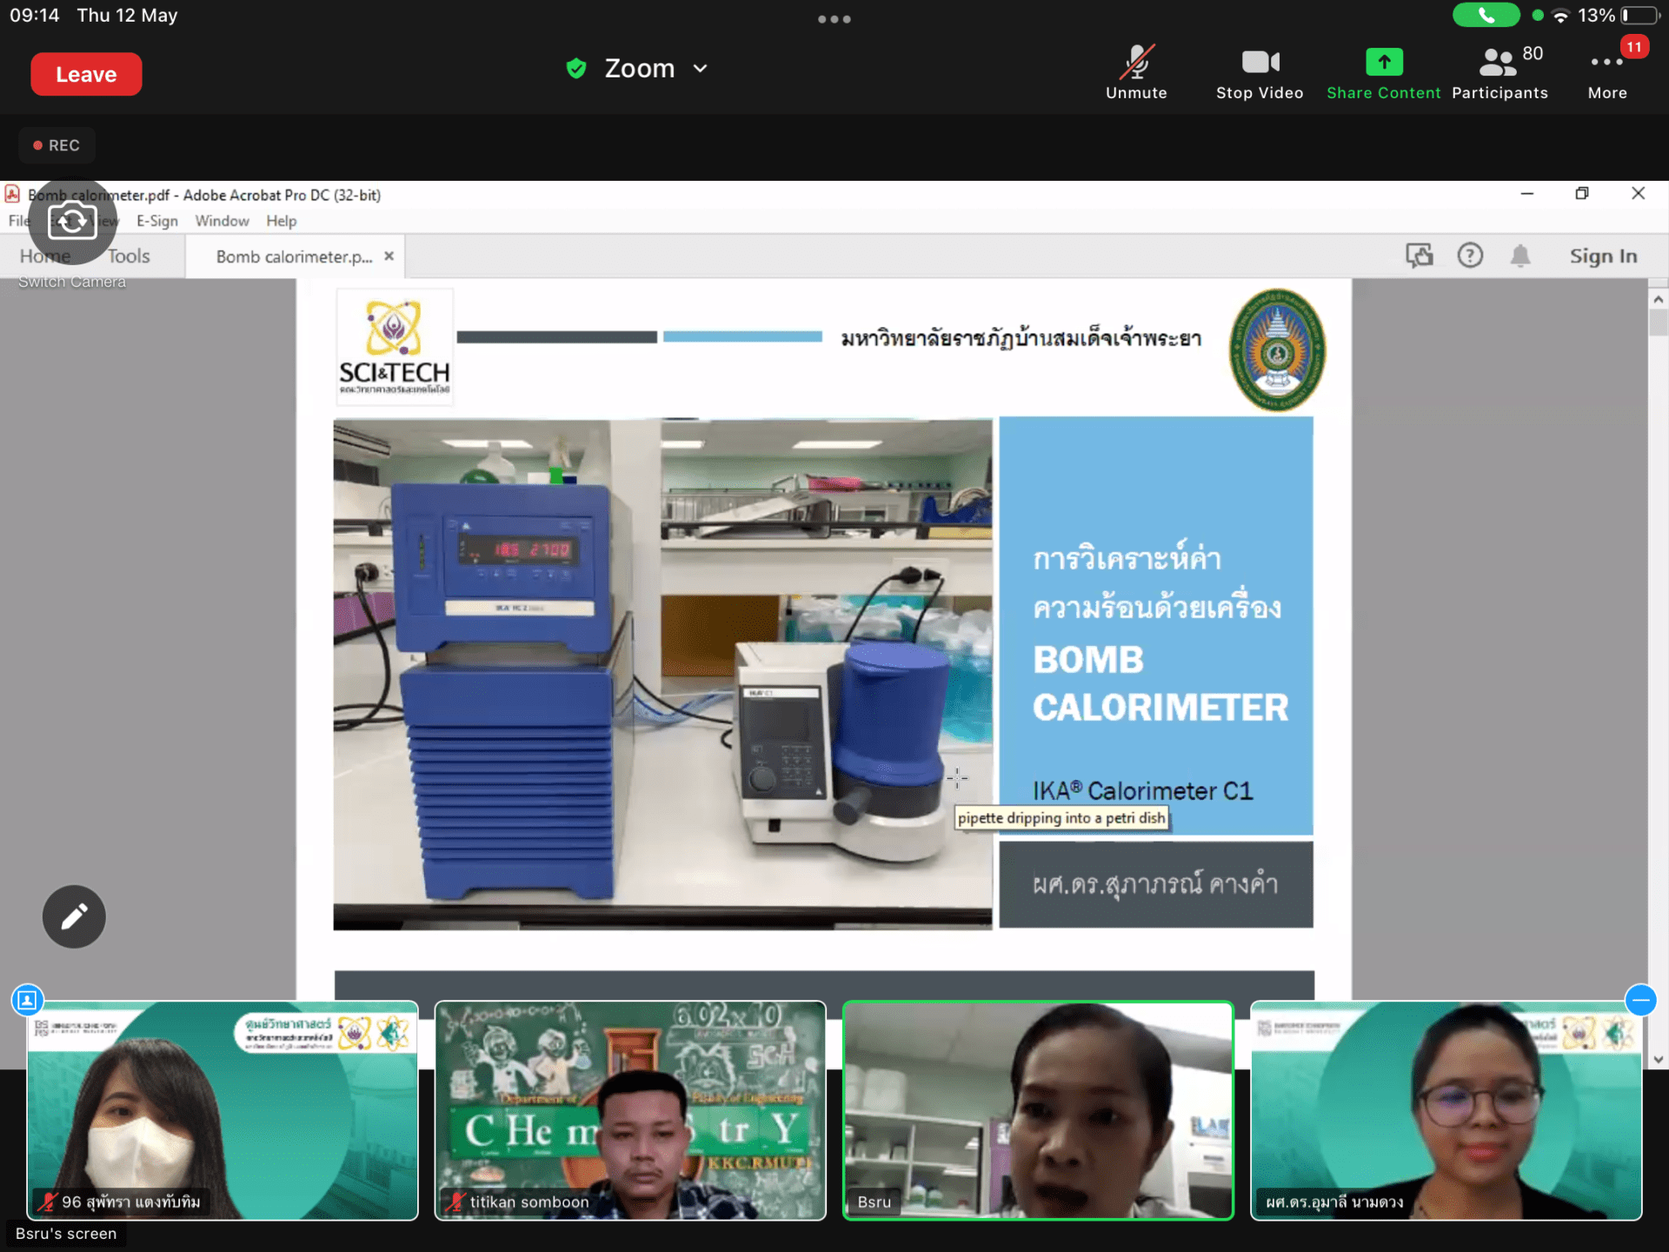This screenshot has width=1669, height=1252.
Task: Click the Acrobat PDF file icon in title bar
Action: (12, 194)
